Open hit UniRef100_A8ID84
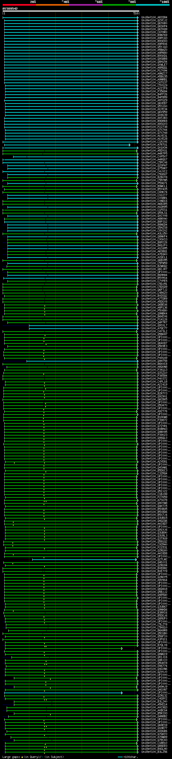 click(x=154, y=18)
